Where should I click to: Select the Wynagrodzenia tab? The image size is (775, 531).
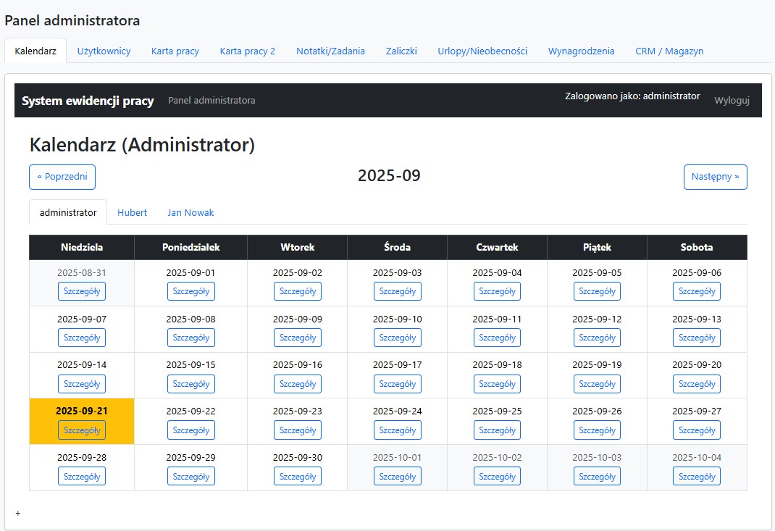click(x=581, y=51)
